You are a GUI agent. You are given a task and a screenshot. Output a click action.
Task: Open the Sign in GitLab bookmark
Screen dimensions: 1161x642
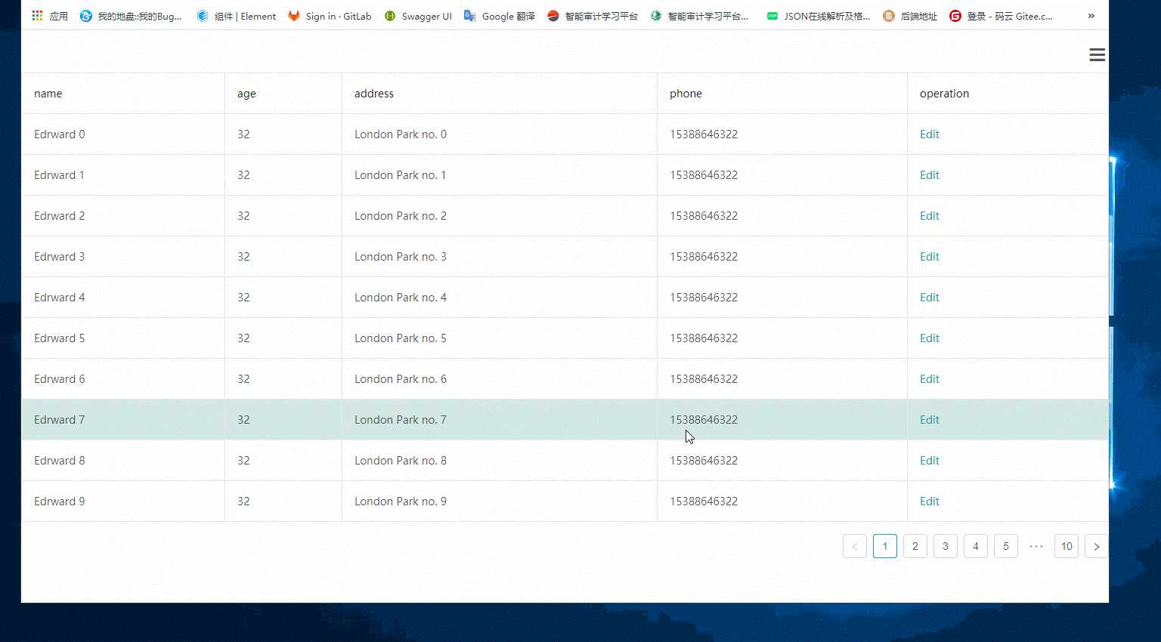330,16
